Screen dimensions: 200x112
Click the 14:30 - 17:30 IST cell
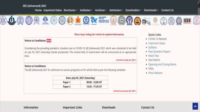pos(94,87)
